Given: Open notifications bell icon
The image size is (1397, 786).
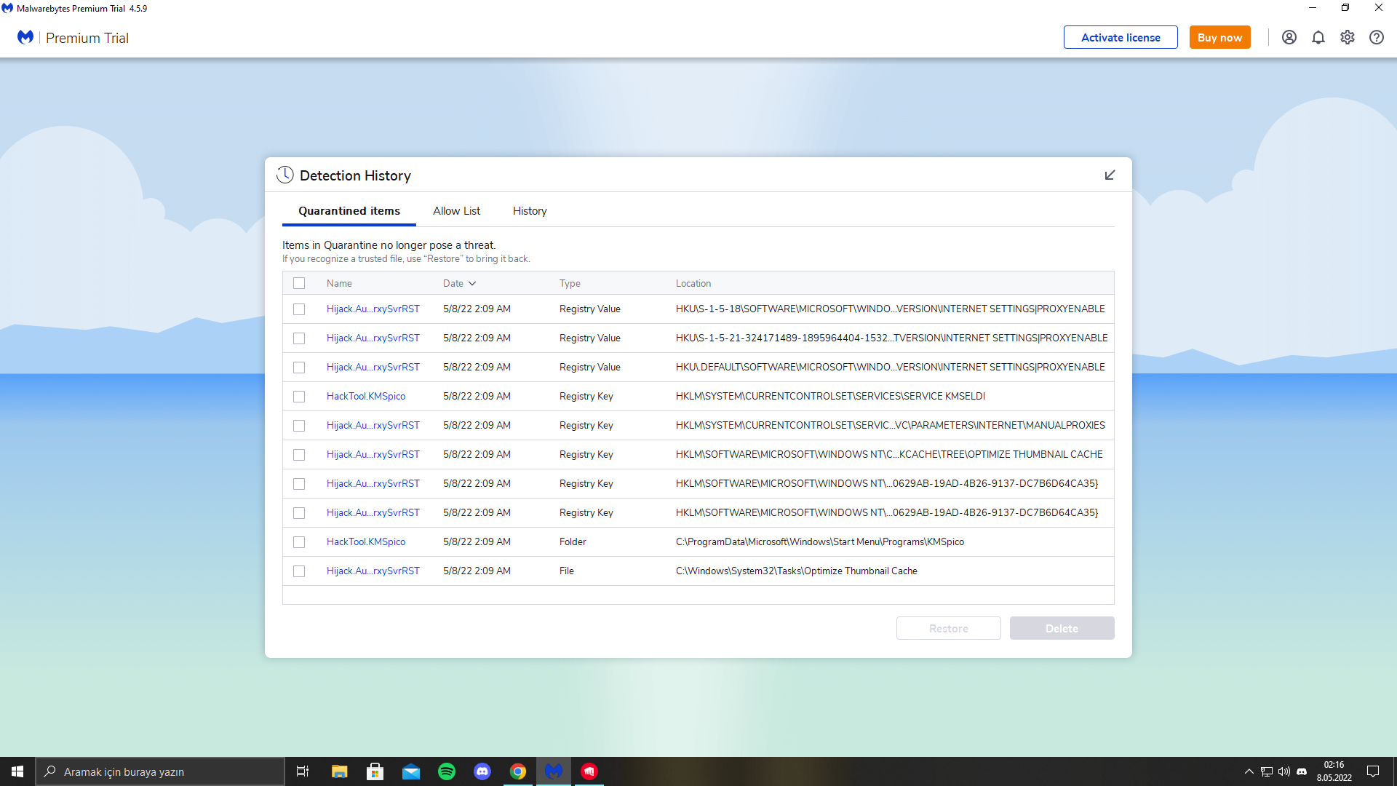Looking at the screenshot, I should [1318, 37].
